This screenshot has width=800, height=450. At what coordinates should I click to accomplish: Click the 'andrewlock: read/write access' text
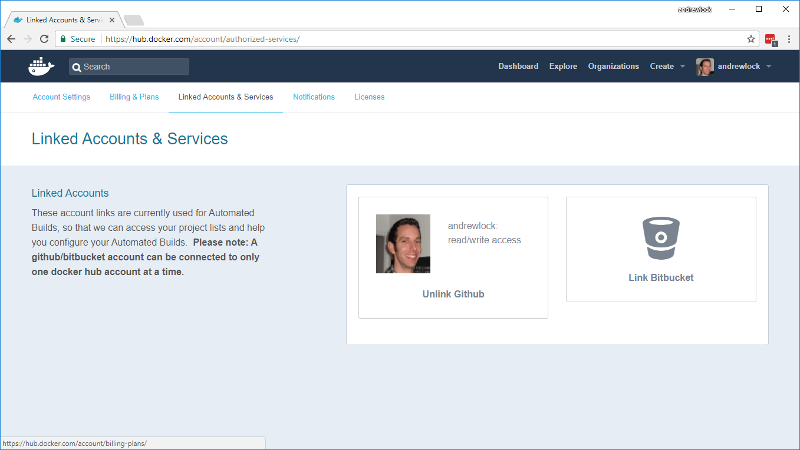tap(485, 233)
